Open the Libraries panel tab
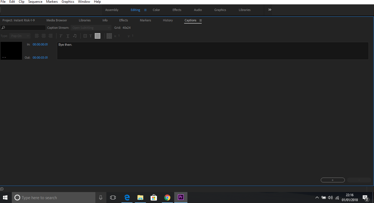This screenshot has height=203, width=374. point(85,20)
